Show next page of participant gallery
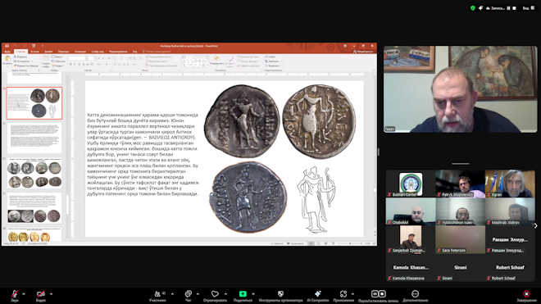 535,225
